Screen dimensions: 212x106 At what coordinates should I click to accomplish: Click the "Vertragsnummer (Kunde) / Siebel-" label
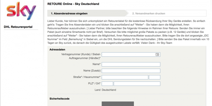coord(81,54)
